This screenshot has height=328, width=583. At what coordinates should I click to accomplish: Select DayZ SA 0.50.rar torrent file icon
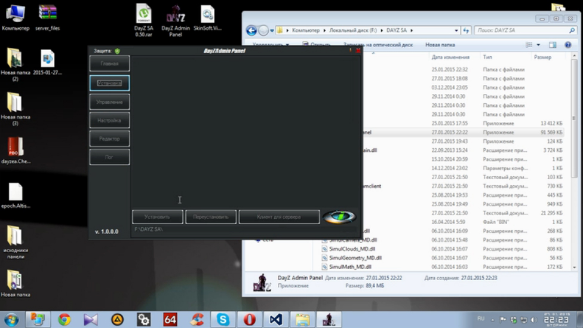click(144, 20)
